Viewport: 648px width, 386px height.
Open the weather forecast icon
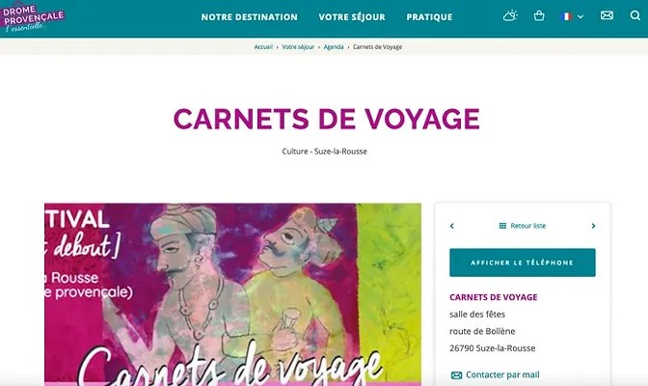tap(510, 15)
